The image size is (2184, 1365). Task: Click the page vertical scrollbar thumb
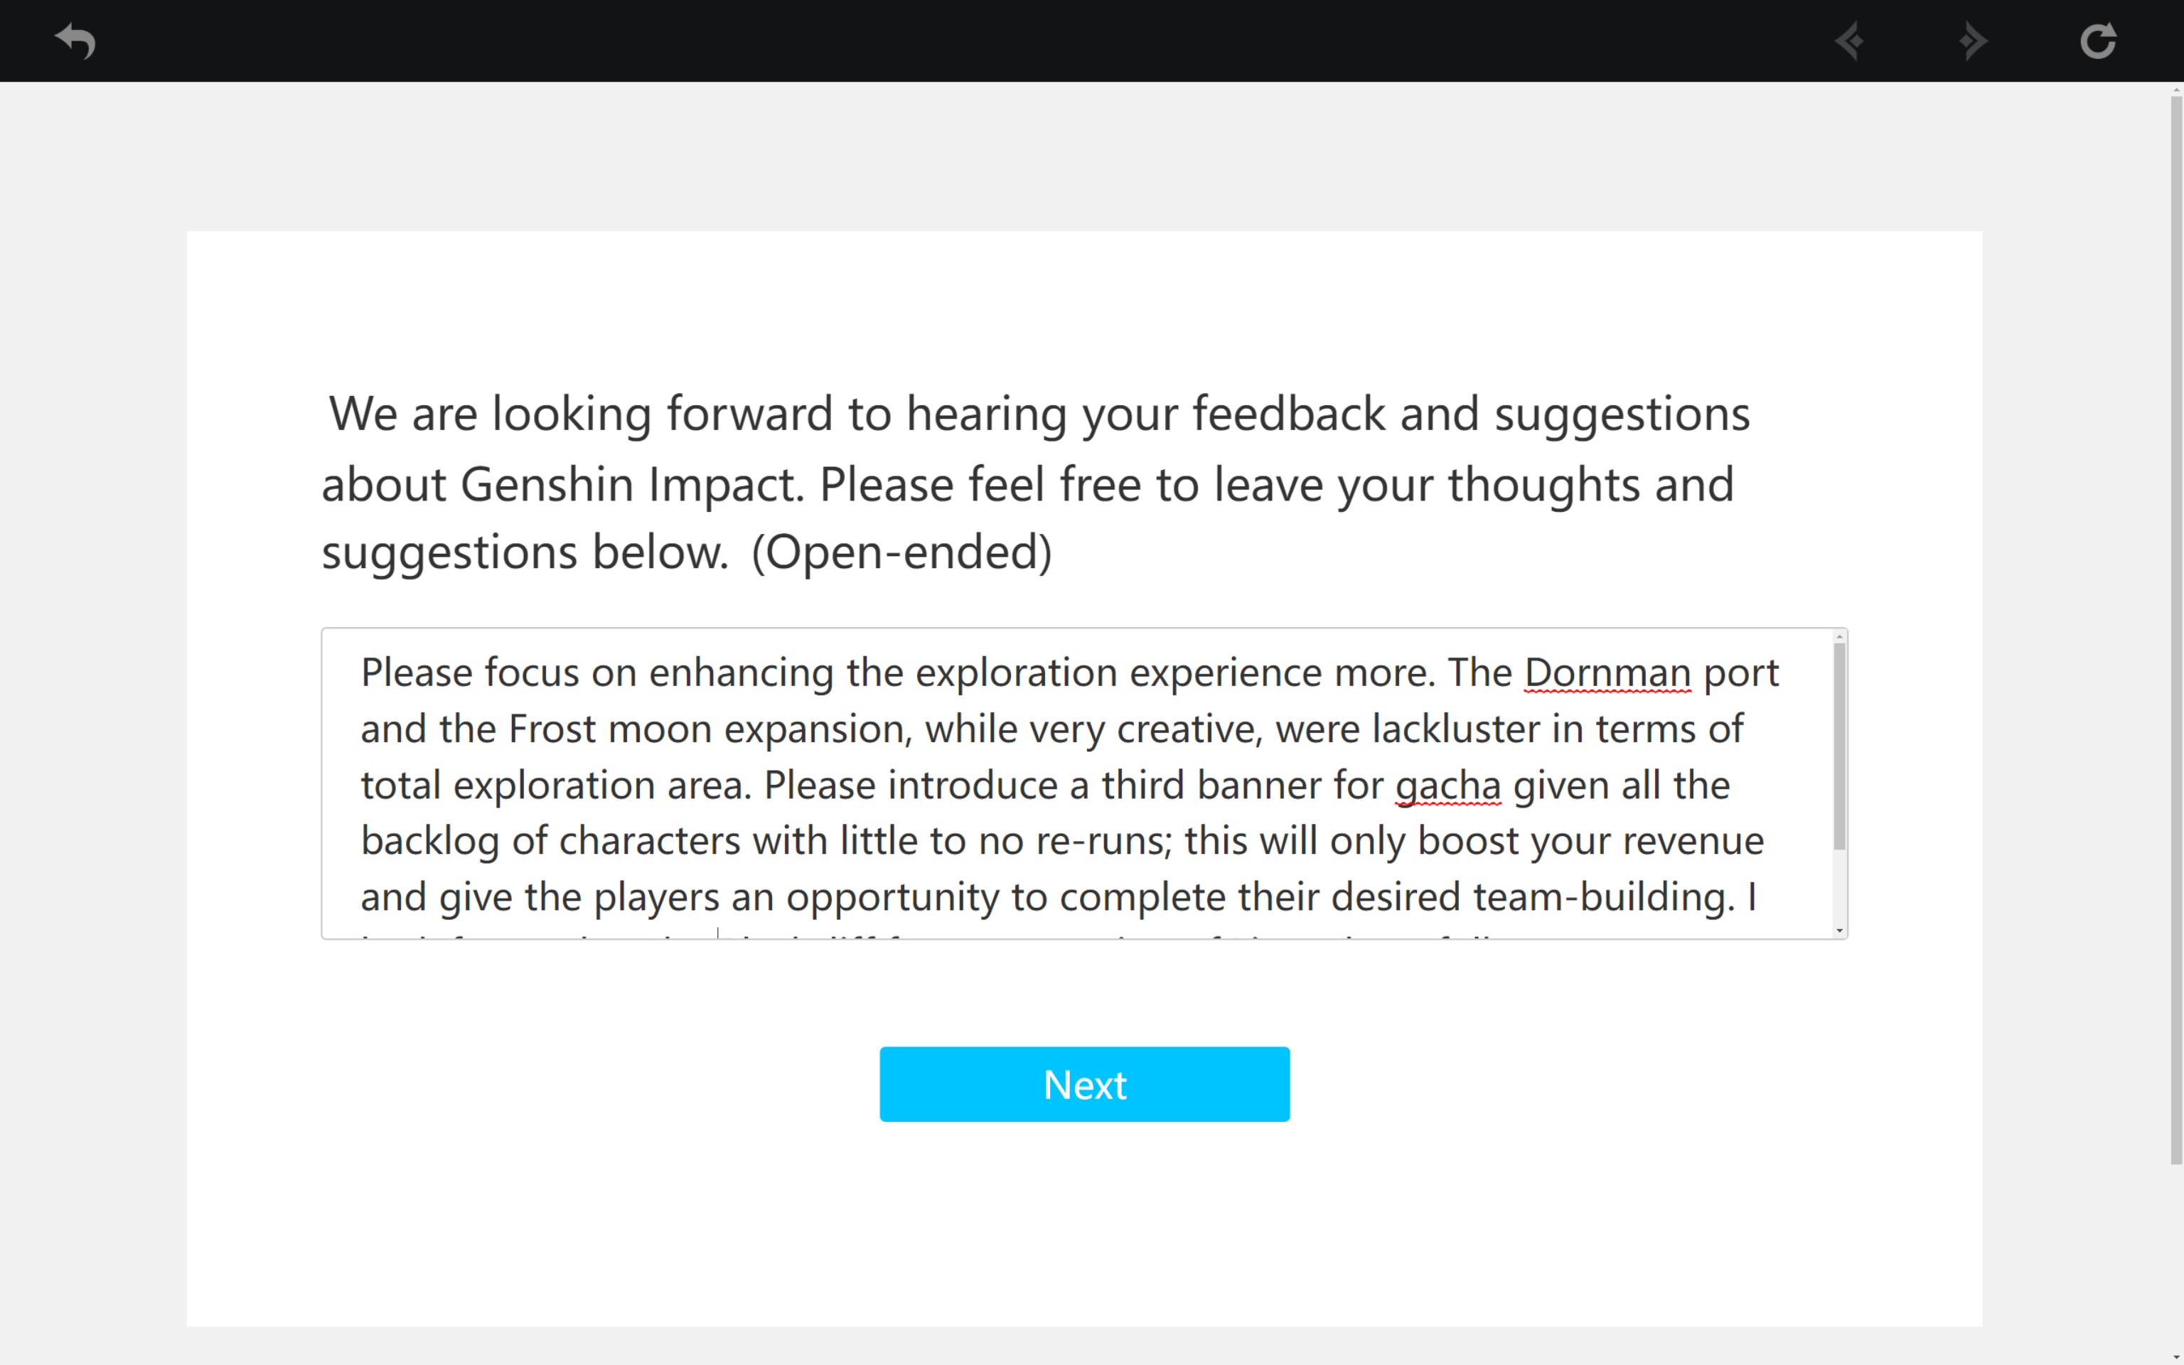point(2176,630)
